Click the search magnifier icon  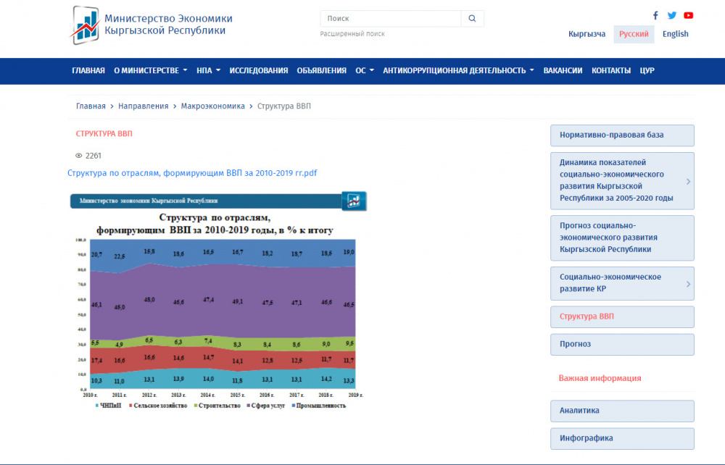pyautogui.click(x=472, y=19)
